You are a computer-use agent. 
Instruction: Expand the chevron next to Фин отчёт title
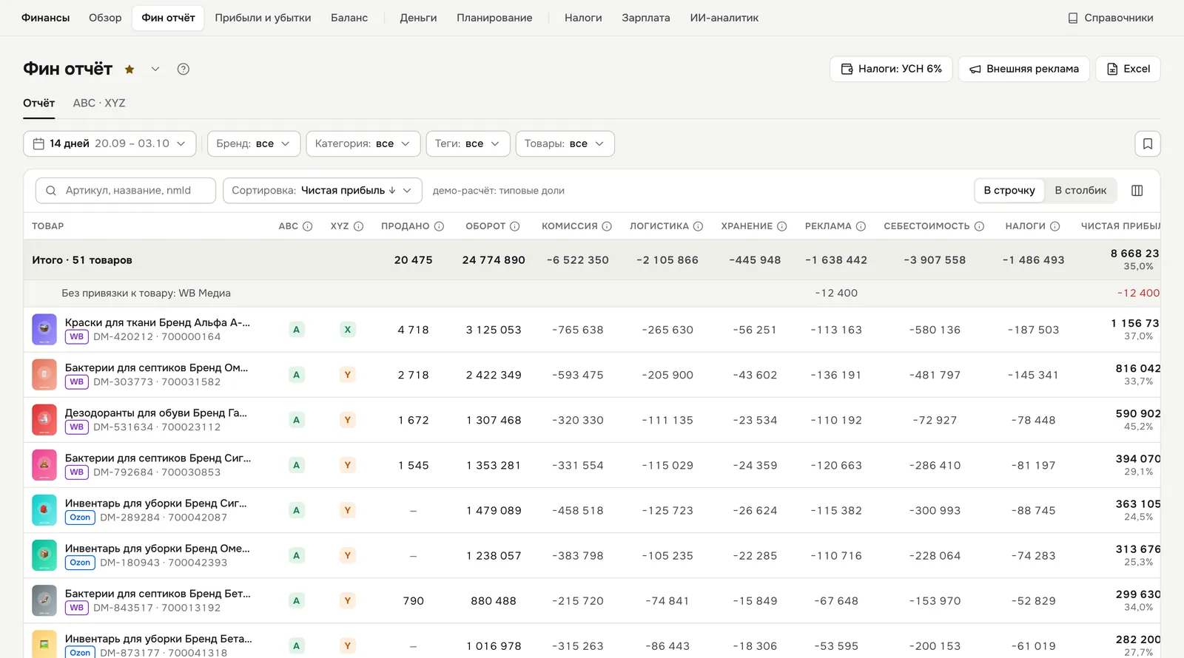pos(155,69)
